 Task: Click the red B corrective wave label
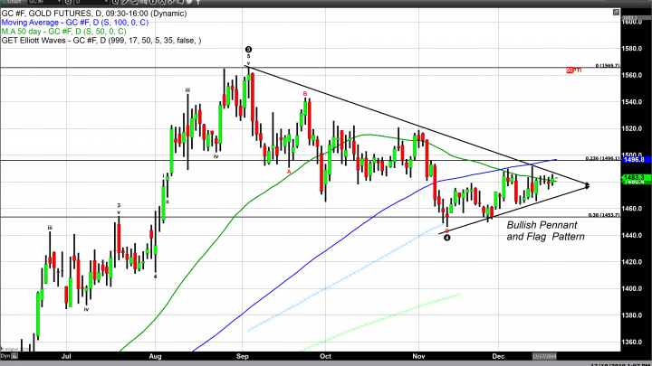click(305, 93)
